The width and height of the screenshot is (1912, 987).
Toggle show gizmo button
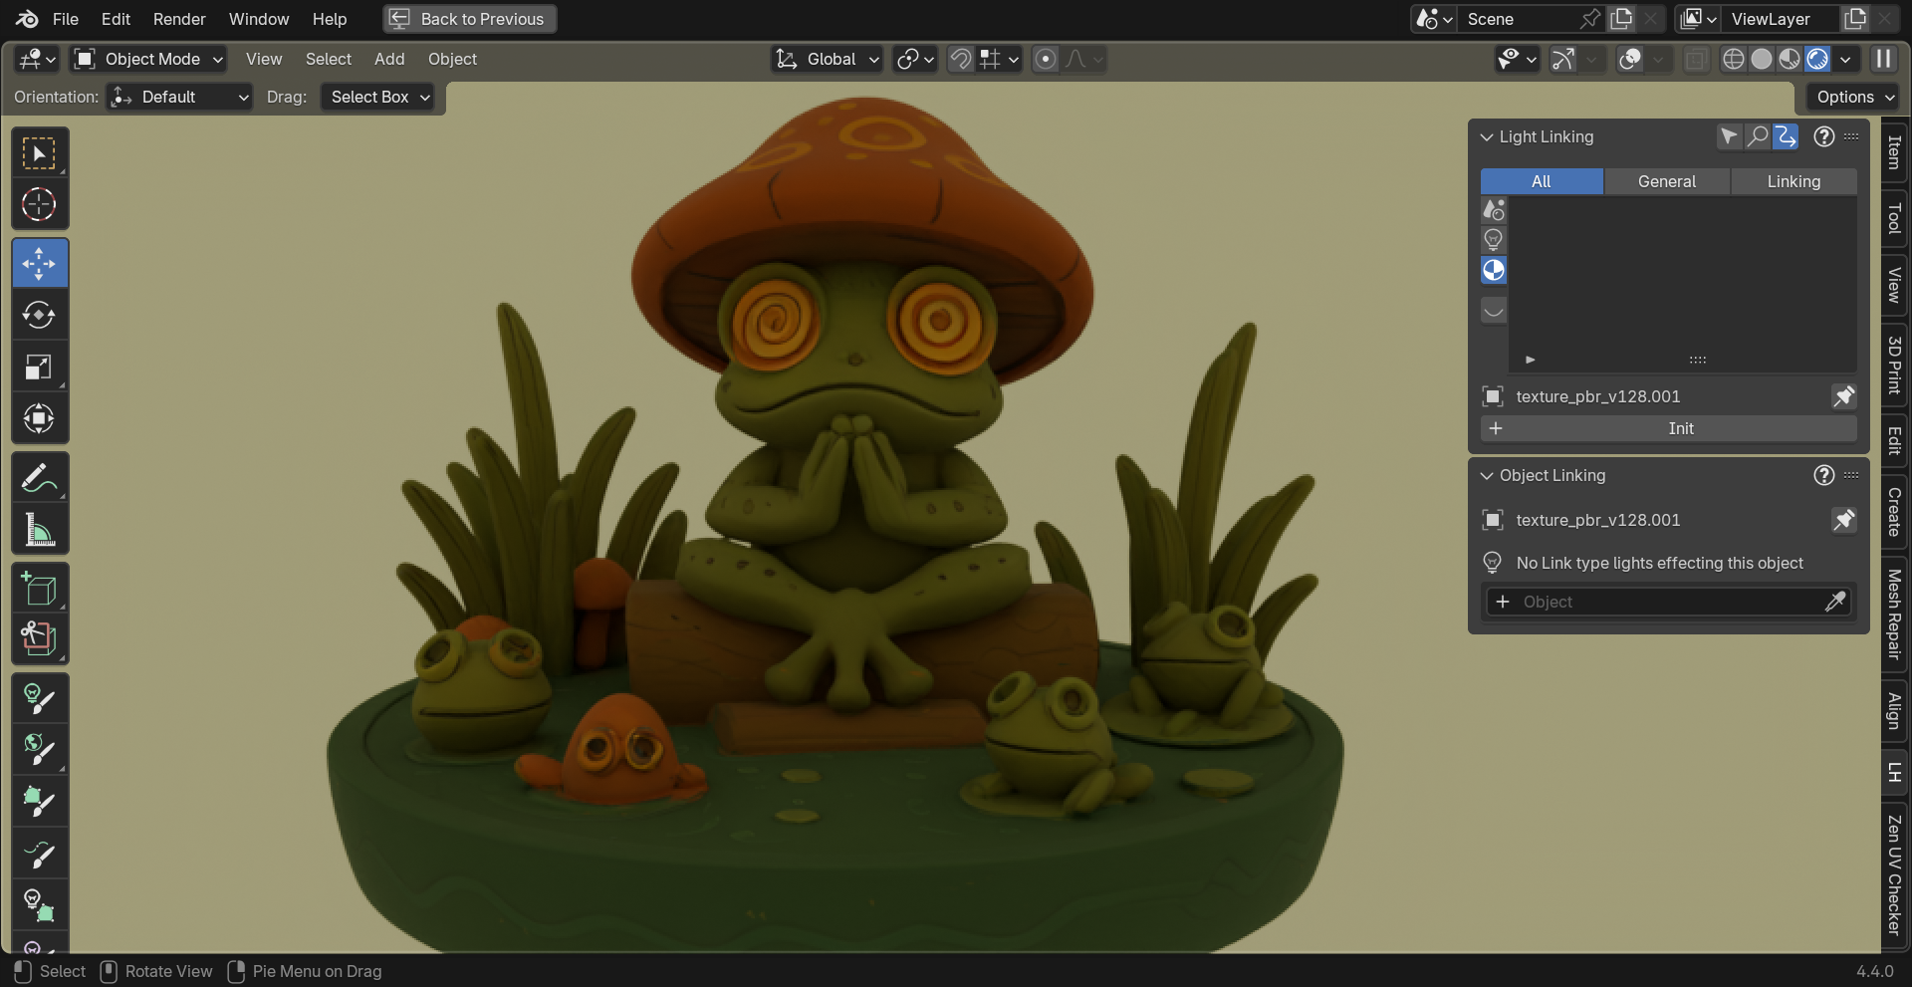click(x=1563, y=59)
